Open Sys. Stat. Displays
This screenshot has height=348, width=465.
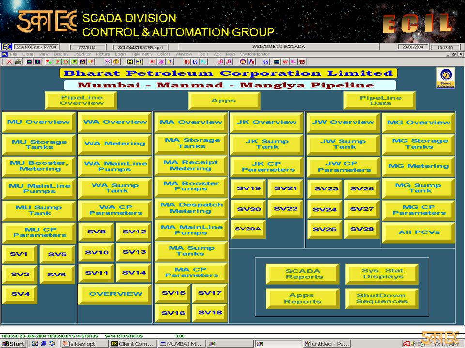[382, 274]
